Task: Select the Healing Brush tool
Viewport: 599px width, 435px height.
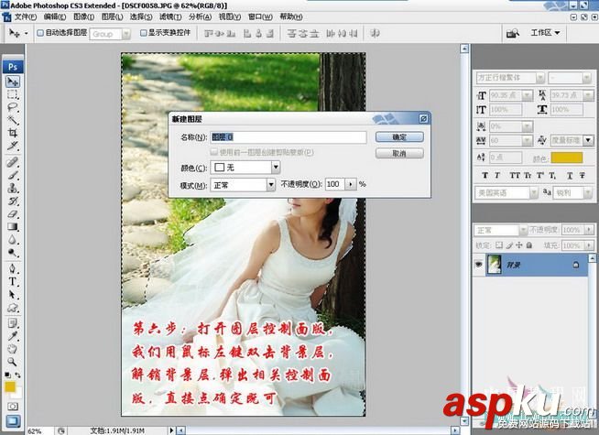Action: 13,162
